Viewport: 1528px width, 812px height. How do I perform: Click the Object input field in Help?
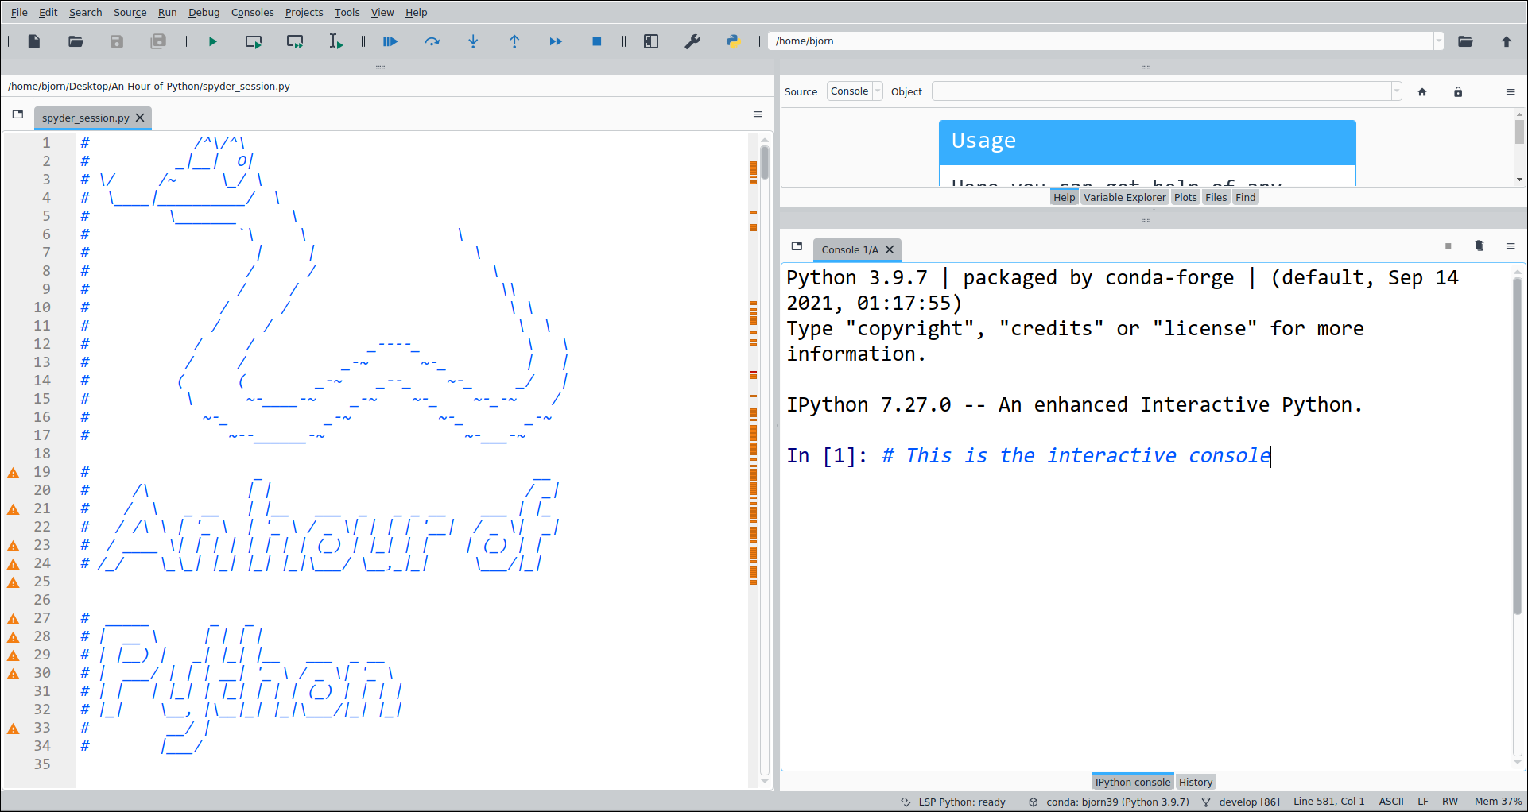point(1162,91)
